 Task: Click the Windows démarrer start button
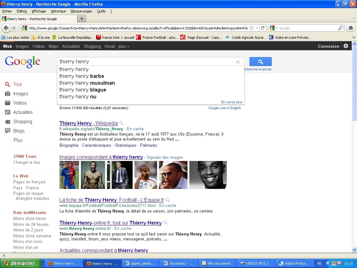tap(20, 263)
